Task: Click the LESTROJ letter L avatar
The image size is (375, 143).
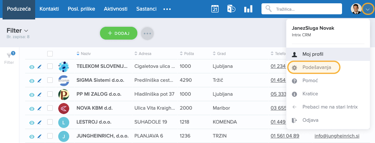Action: pyautogui.click(x=64, y=122)
